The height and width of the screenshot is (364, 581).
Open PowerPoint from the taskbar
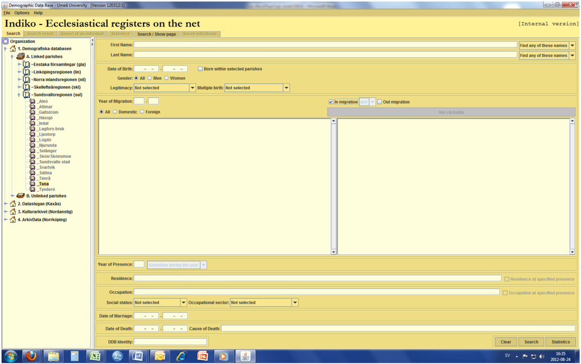(203, 356)
